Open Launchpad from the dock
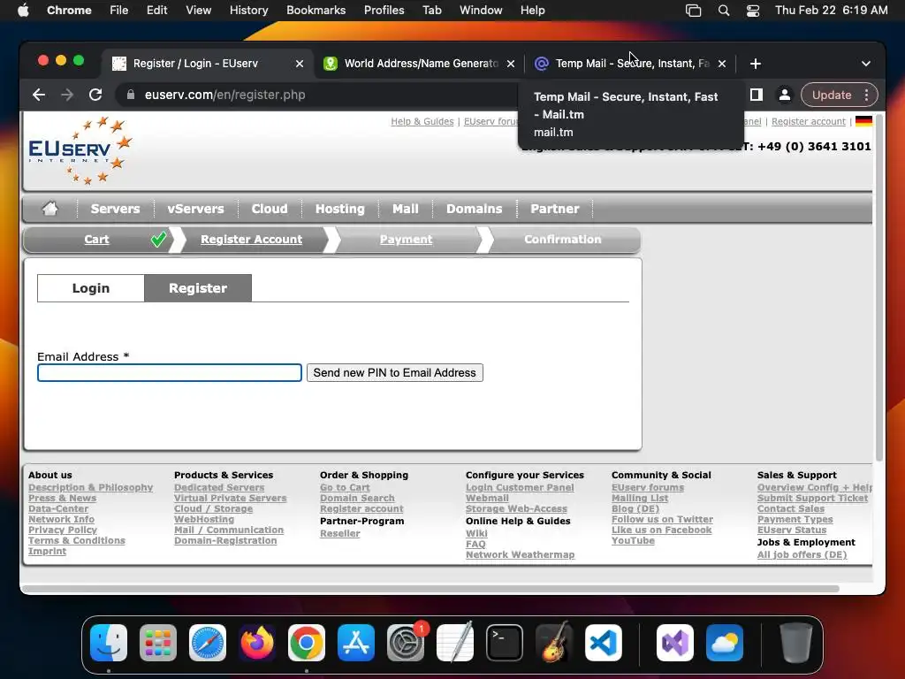Viewport: 905px width, 679px height. (158, 643)
